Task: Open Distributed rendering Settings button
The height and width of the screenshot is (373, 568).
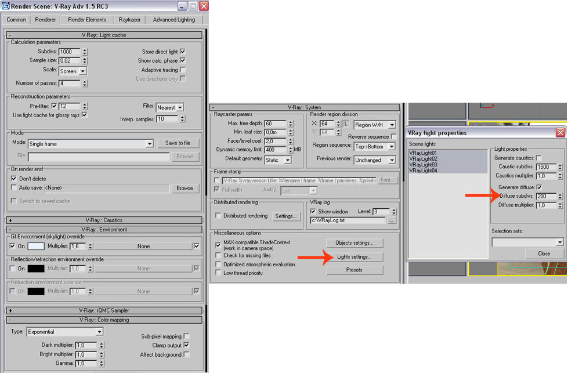Action: point(286,216)
